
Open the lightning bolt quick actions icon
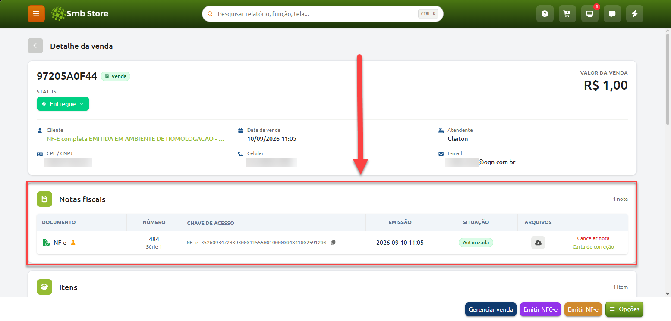[x=635, y=14]
